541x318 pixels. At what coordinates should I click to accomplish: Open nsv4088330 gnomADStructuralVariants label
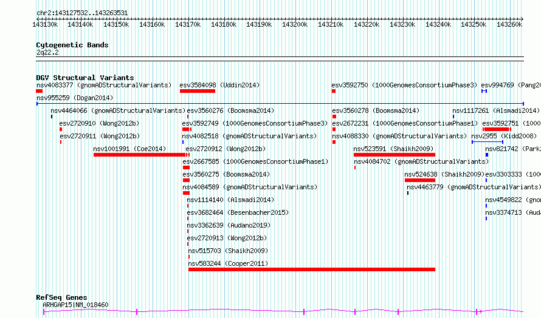click(399, 136)
